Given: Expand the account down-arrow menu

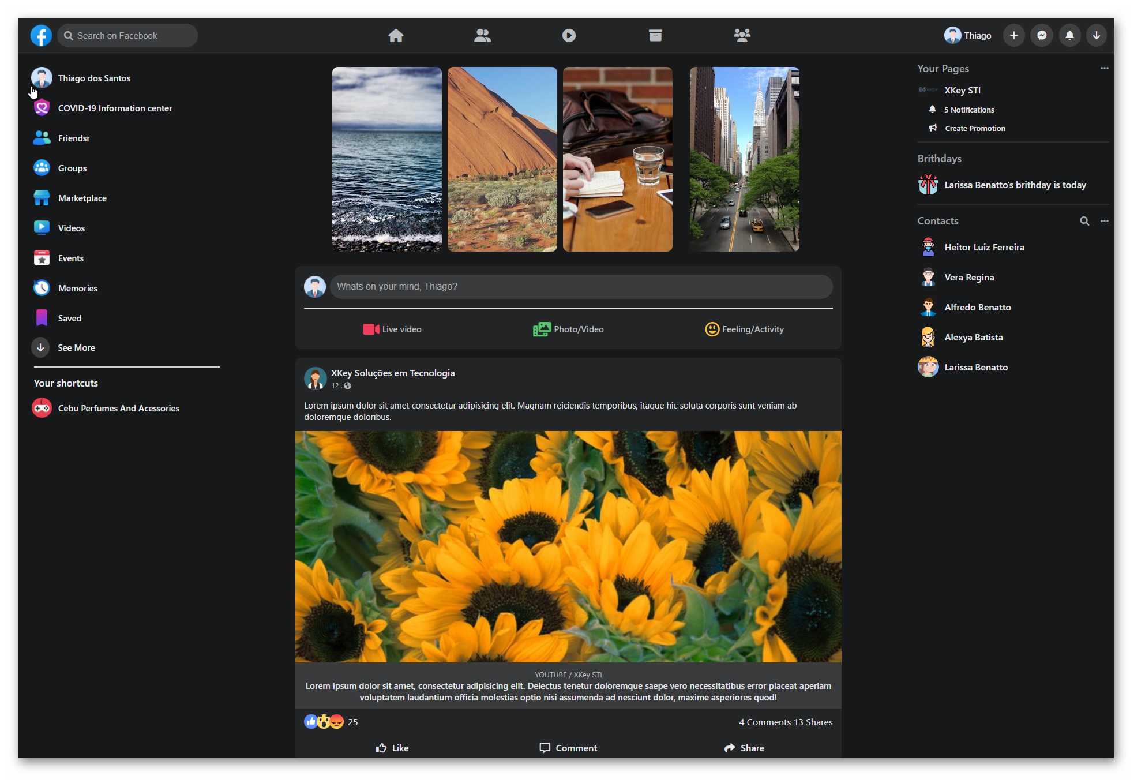Looking at the screenshot, I should click(x=1097, y=35).
